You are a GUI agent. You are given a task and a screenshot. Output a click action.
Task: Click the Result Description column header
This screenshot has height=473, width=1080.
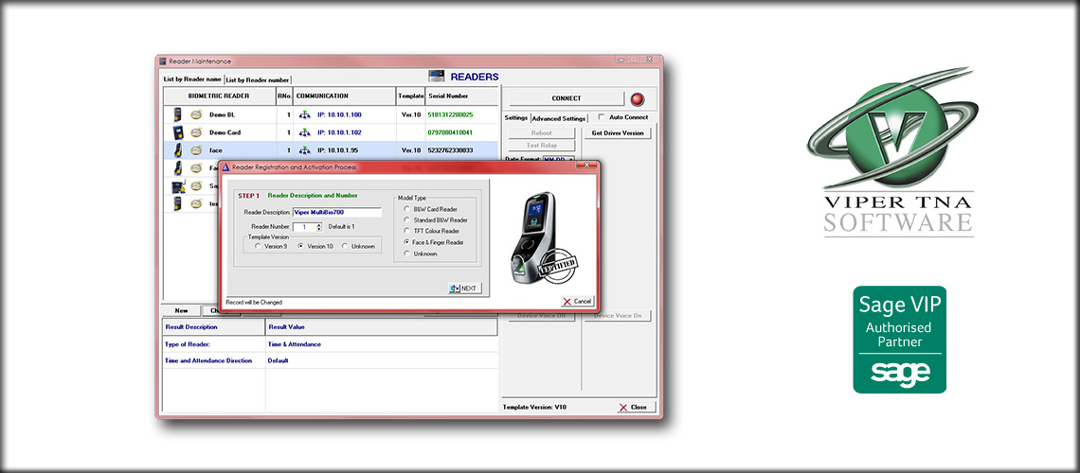pos(213,327)
